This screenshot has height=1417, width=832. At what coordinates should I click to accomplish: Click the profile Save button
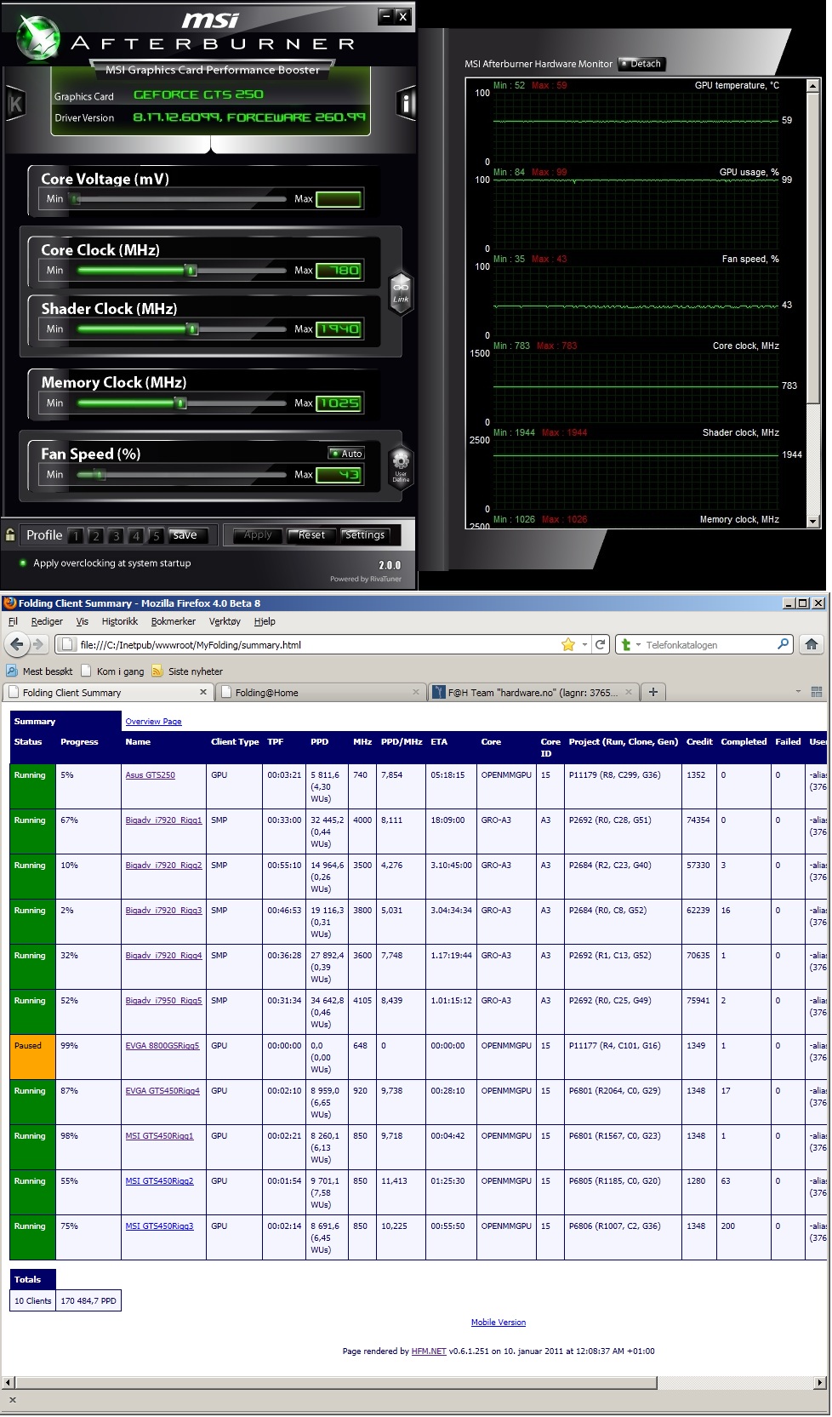pyautogui.click(x=187, y=535)
